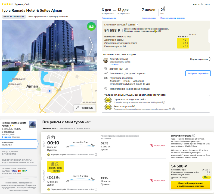The image size is (214, 194).
Task: Click the airplane icon beside Все рейсы heading
Action: pyautogui.click(x=88, y=122)
